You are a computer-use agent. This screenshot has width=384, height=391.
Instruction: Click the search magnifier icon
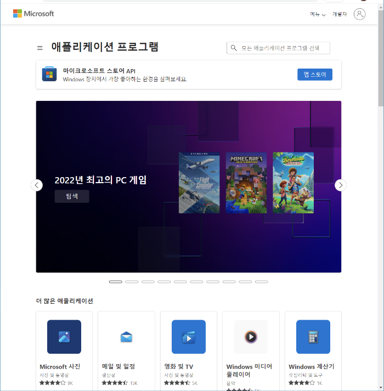point(234,48)
